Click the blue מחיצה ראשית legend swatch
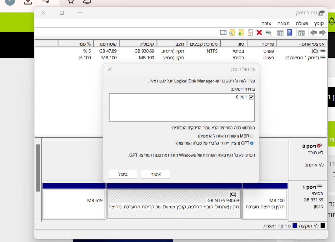 (x=295, y=225)
